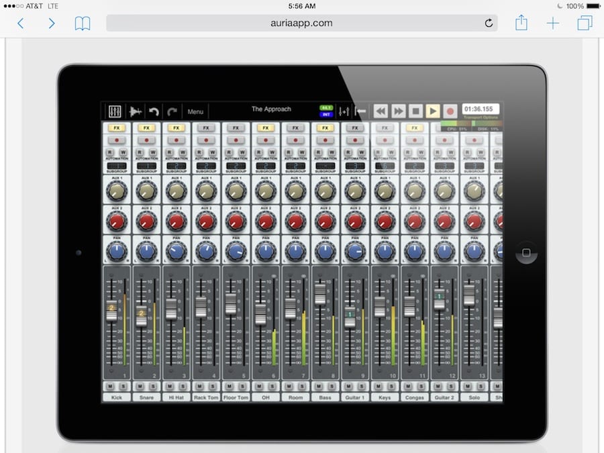Undo the last action in Auria
This screenshot has width=604, height=453.
[154, 111]
